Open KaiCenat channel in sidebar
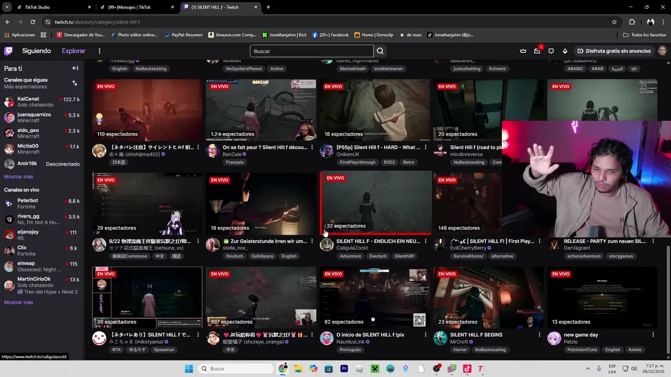The height and width of the screenshot is (377, 671). [42, 102]
